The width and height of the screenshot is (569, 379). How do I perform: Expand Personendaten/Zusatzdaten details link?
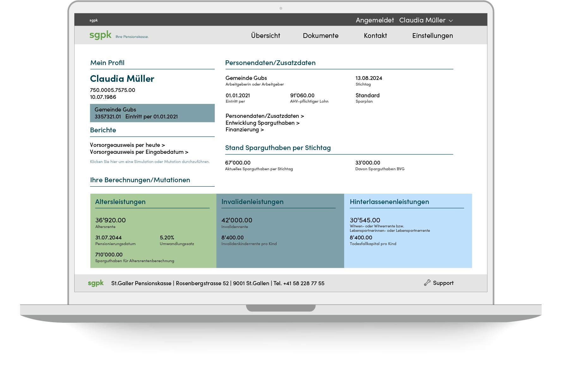[x=265, y=116]
